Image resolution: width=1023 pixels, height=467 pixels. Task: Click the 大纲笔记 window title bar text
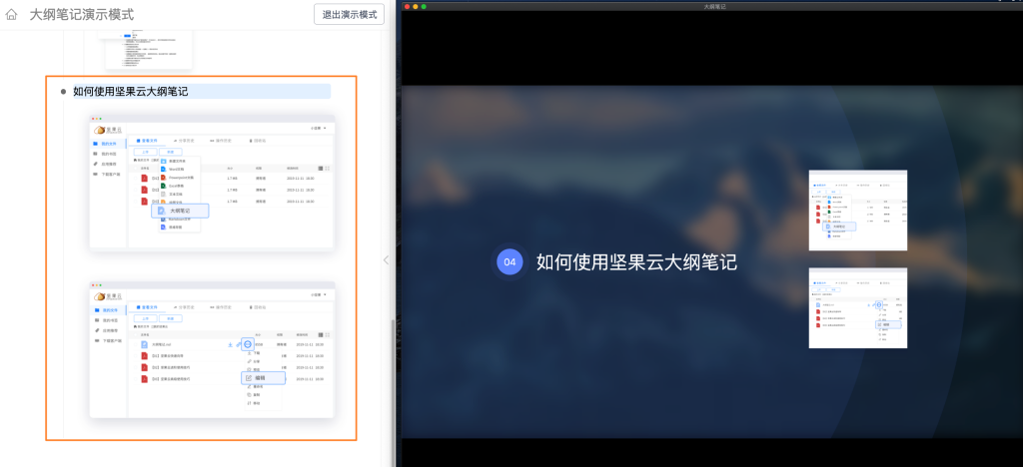coord(714,6)
